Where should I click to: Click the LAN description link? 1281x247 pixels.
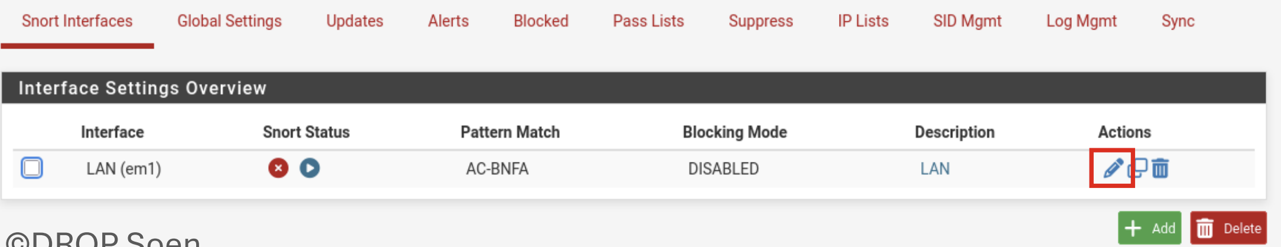tap(935, 169)
